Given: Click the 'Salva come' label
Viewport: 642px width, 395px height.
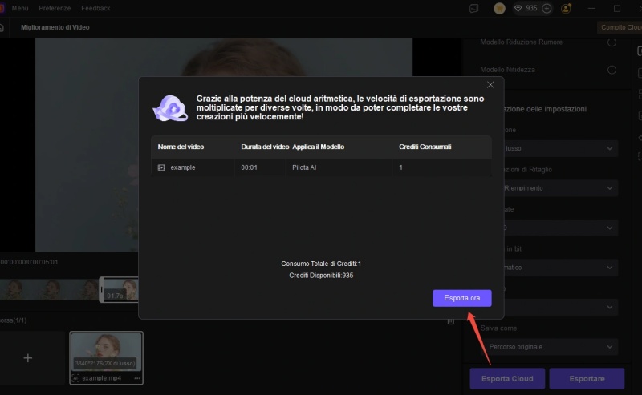Looking at the screenshot, I should click(x=498, y=328).
